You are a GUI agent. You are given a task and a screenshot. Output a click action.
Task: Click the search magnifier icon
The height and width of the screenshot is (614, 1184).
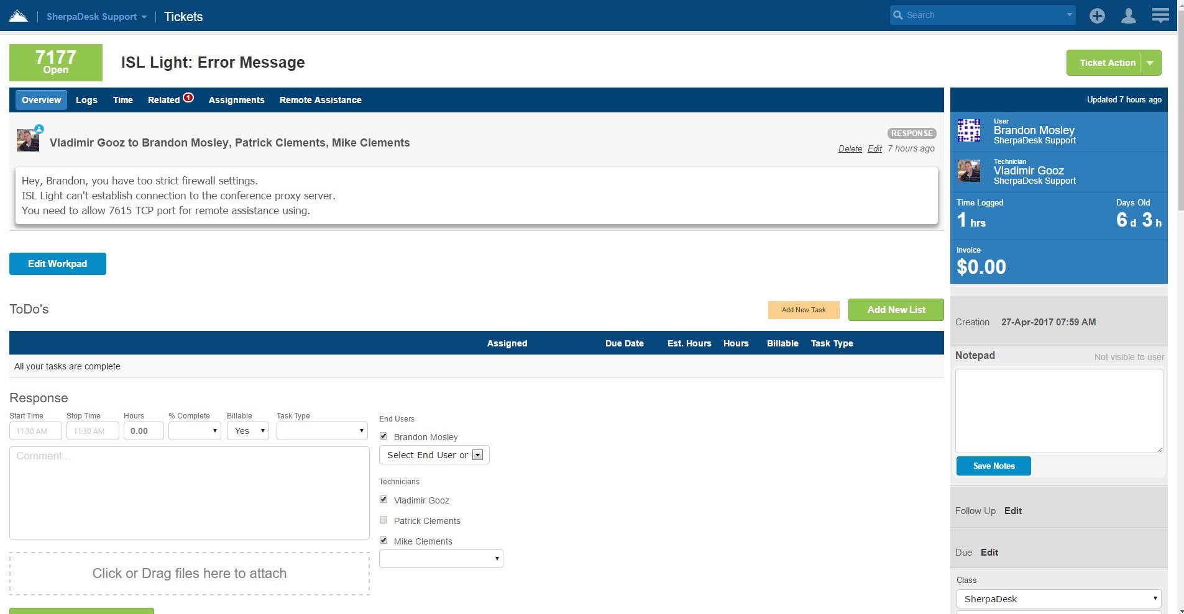click(898, 15)
